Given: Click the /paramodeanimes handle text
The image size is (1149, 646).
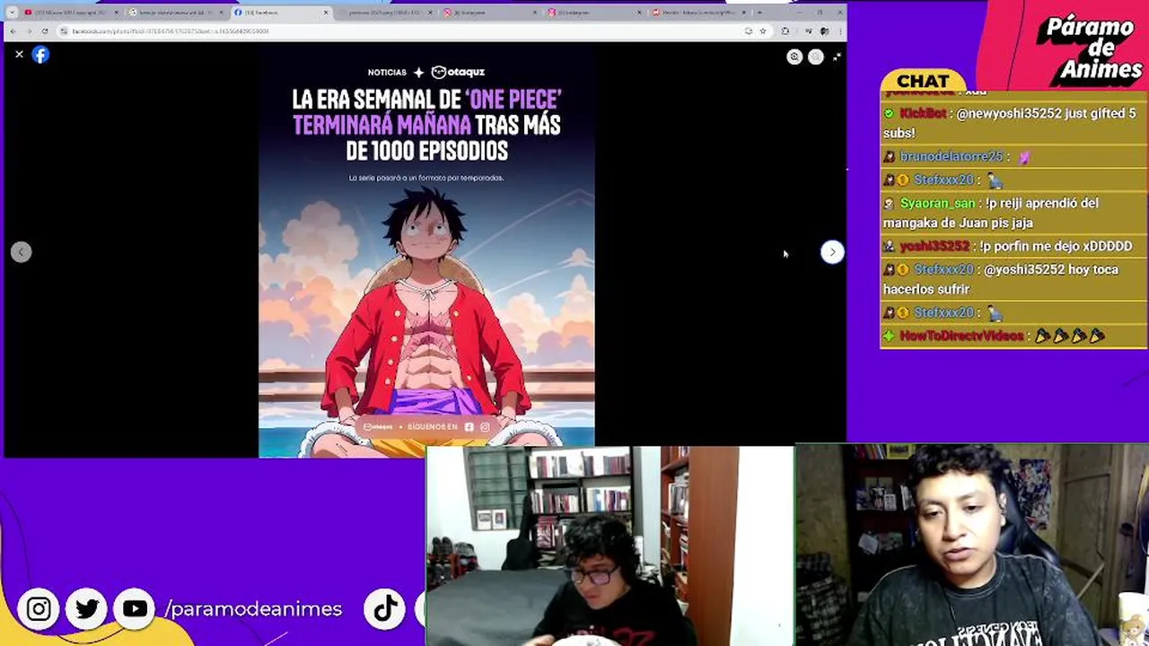Looking at the screenshot, I should (x=253, y=609).
